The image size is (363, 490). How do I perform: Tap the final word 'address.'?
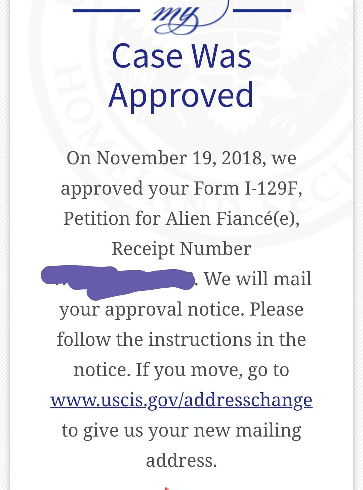pyautogui.click(x=182, y=460)
